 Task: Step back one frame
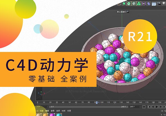point(153,107)
